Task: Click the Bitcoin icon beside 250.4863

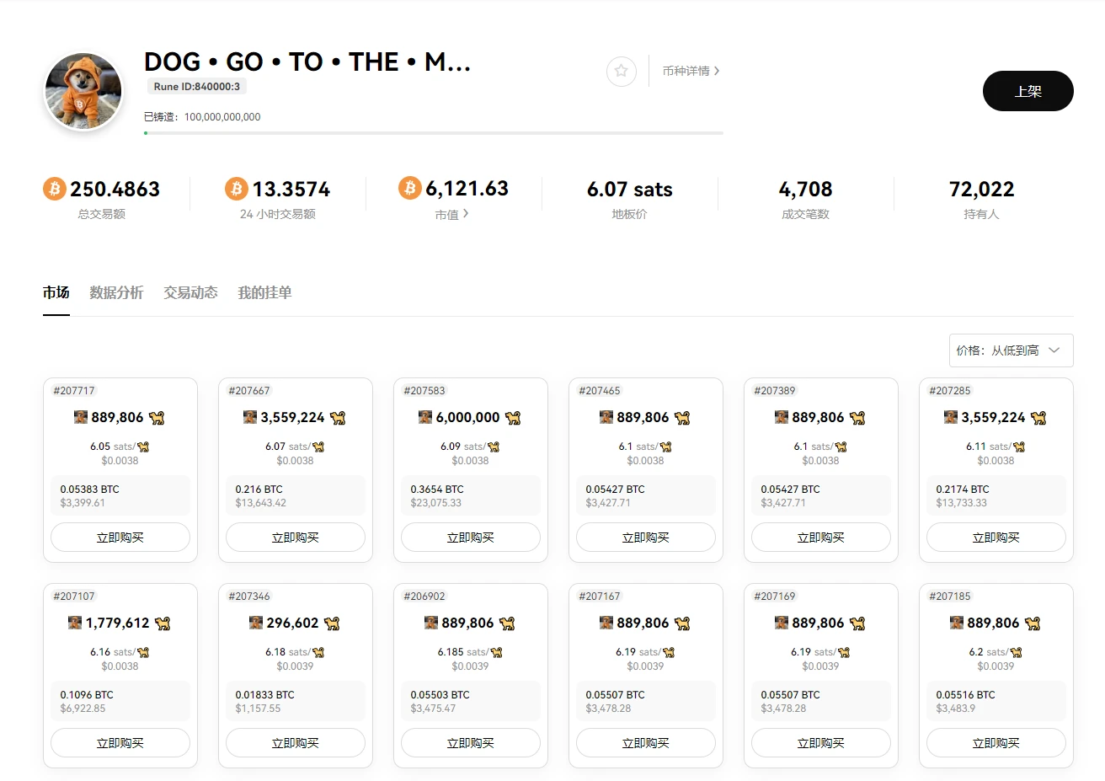Action: (x=55, y=189)
